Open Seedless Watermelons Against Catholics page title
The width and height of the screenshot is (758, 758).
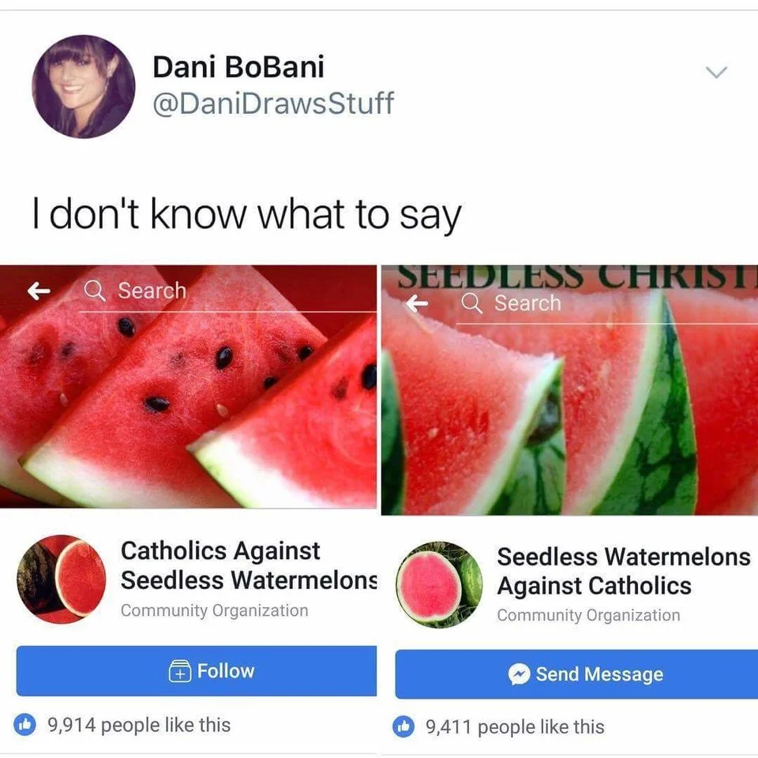(x=622, y=571)
